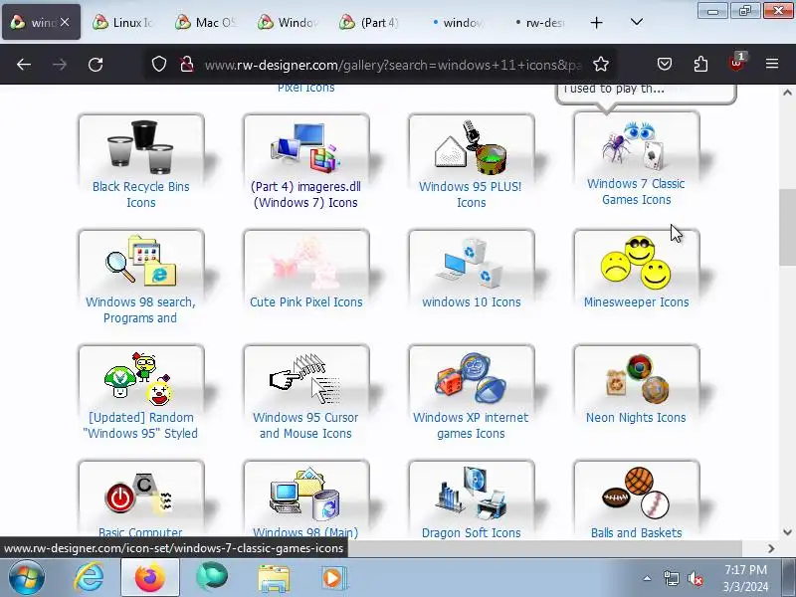Switch to the (Part 4) tab
The width and height of the screenshot is (796, 597).
[371, 22]
